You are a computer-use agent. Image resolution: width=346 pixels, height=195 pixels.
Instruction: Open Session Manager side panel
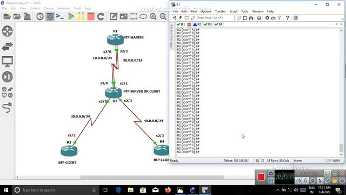(x=171, y=36)
